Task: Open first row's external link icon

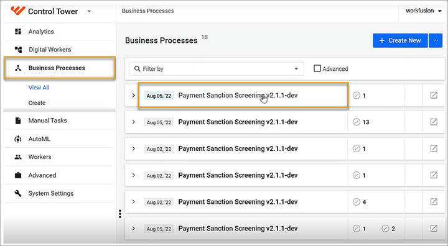Action: point(434,95)
